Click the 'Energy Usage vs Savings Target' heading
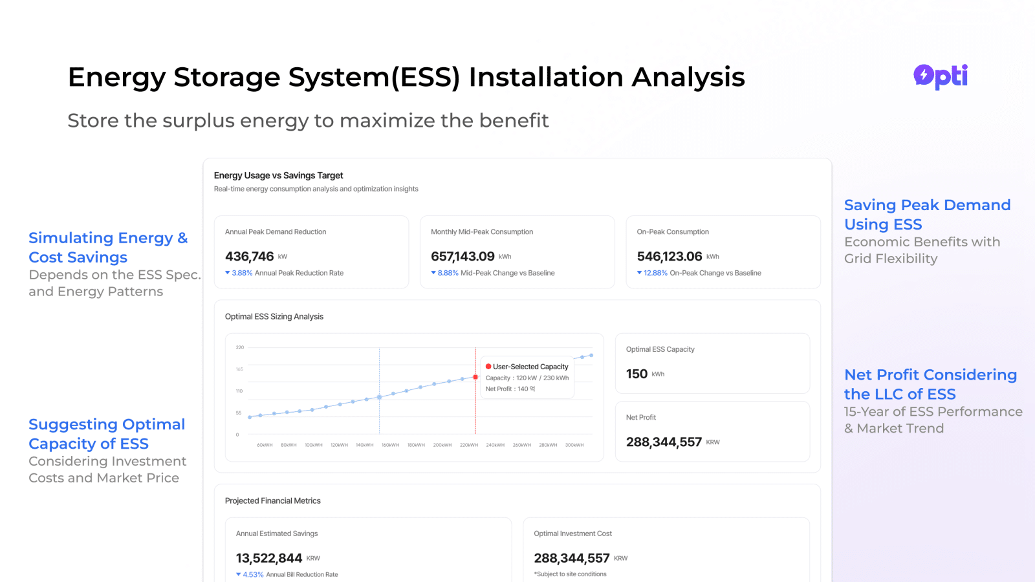This screenshot has height=582, width=1035. click(278, 175)
